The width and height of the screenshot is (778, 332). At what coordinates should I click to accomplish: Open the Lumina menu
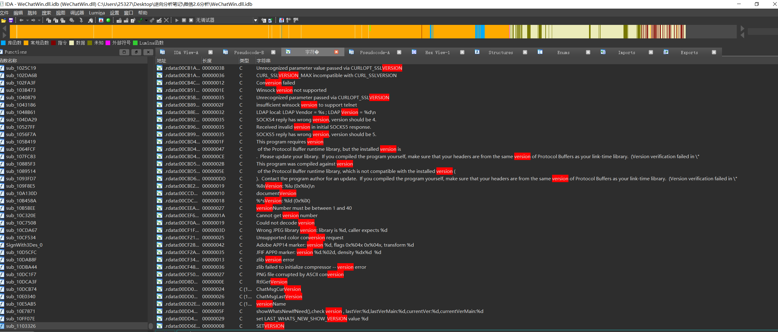click(x=97, y=13)
